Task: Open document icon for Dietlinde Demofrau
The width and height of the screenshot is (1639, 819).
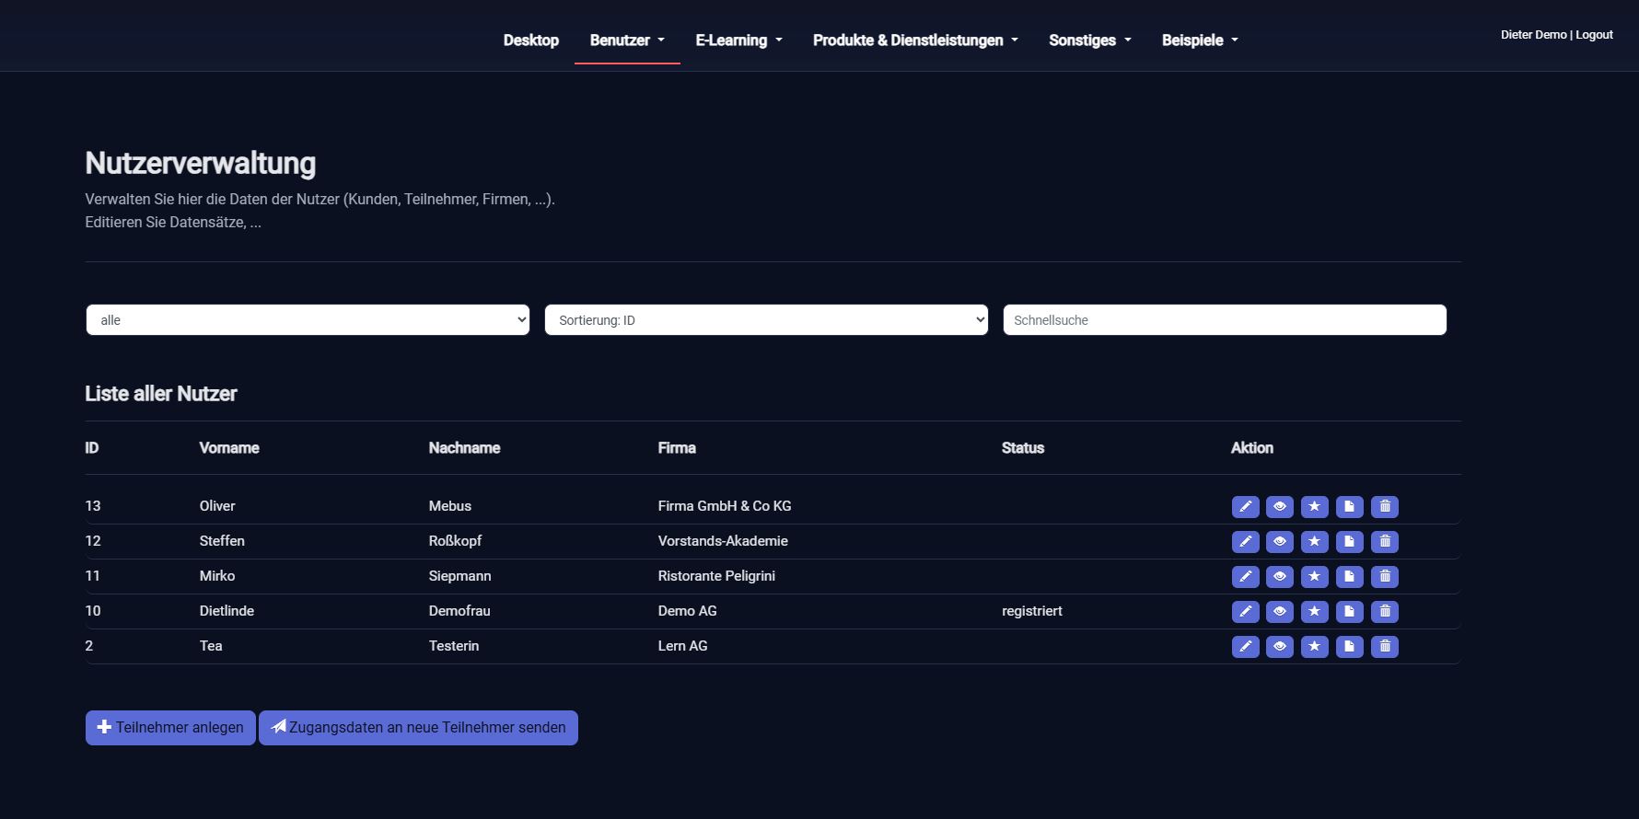Action: coord(1349,612)
